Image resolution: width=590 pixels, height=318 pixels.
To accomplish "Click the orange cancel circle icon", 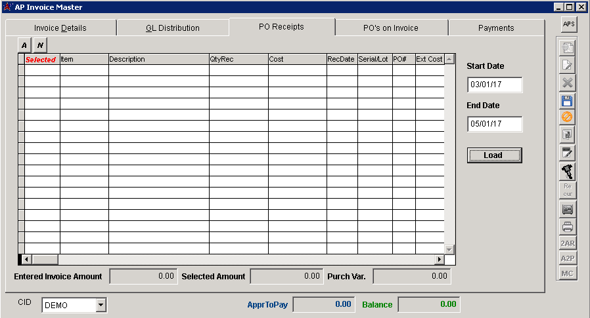I will (x=568, y=117).
